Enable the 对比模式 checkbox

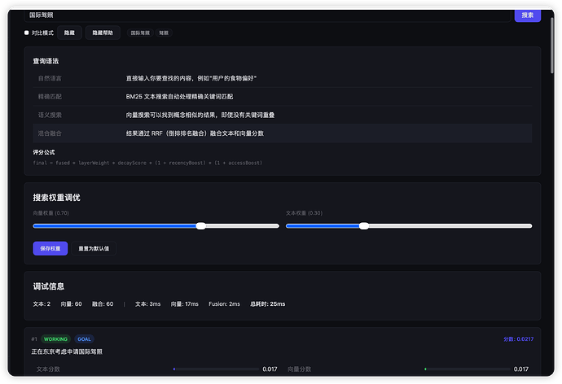(x=27, y=33)
